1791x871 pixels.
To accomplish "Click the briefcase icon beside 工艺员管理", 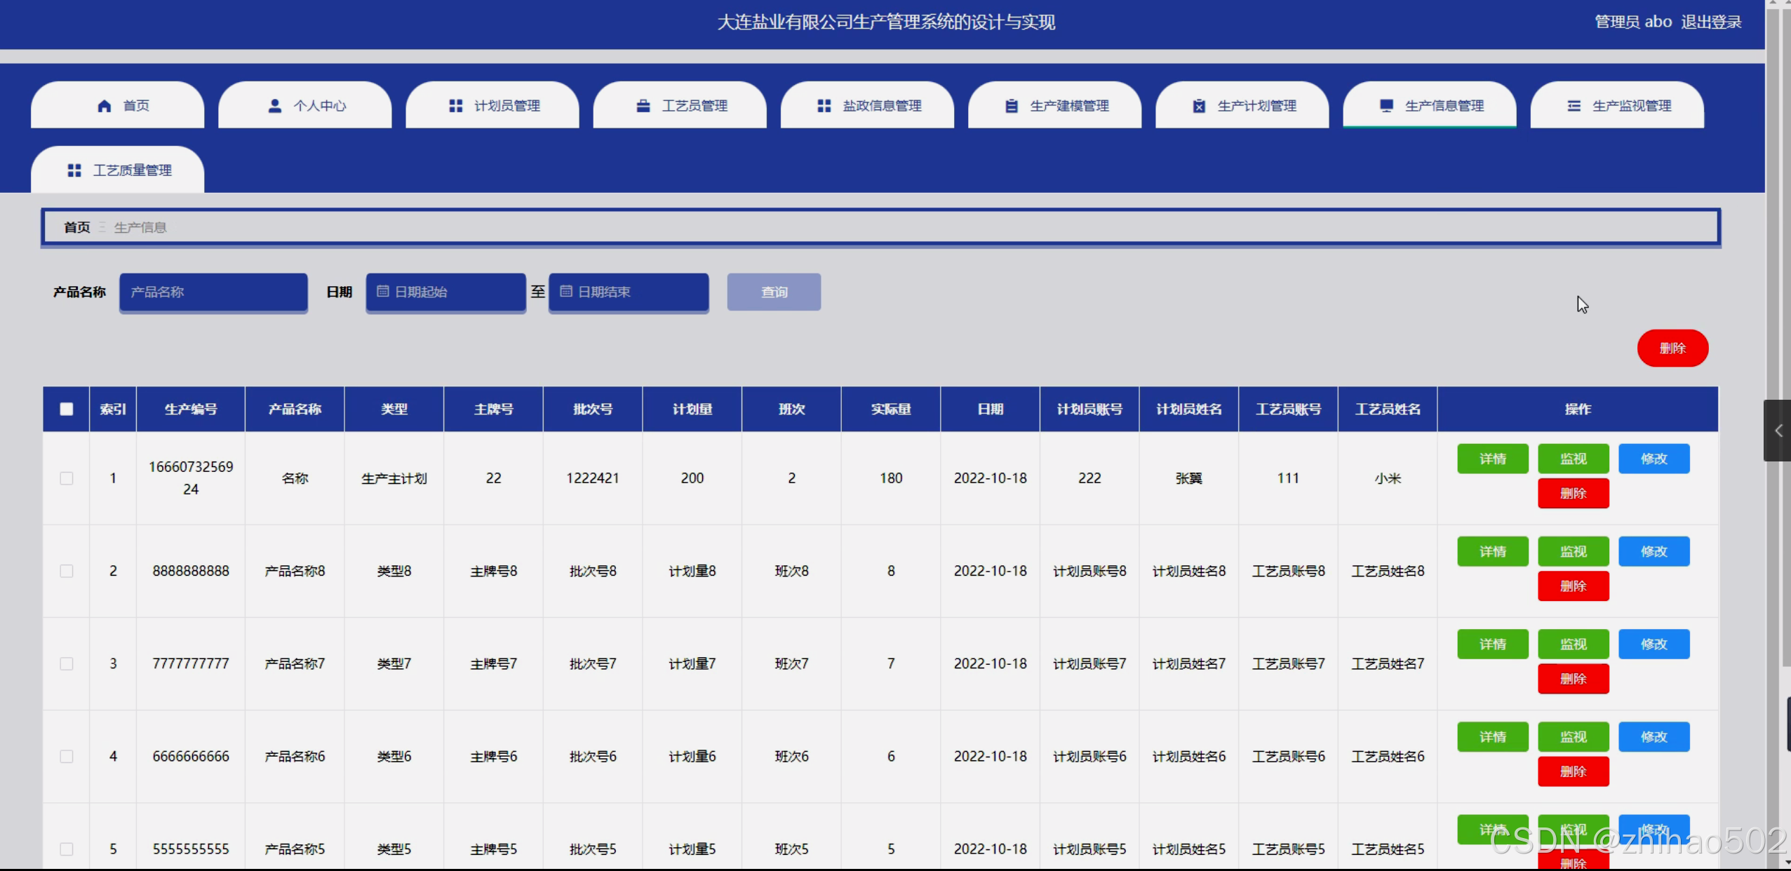I will [643, 106].
